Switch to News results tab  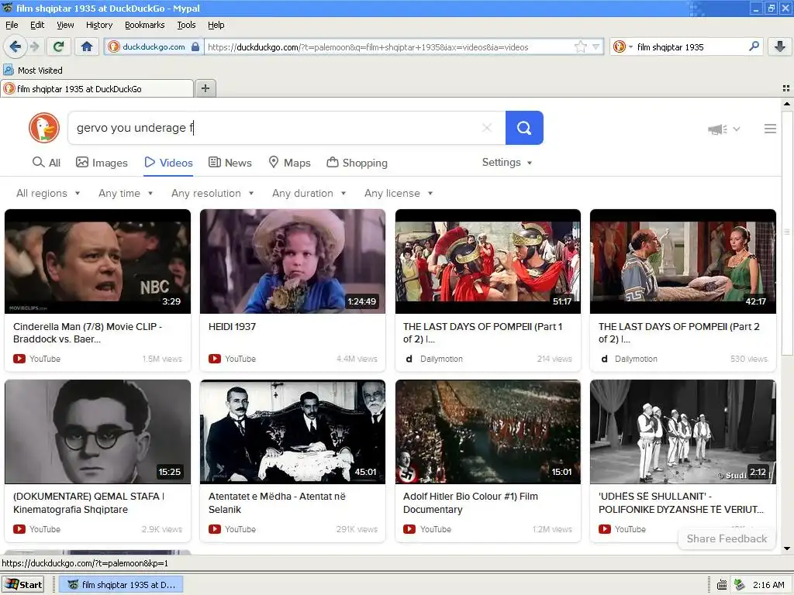point(230,163)
